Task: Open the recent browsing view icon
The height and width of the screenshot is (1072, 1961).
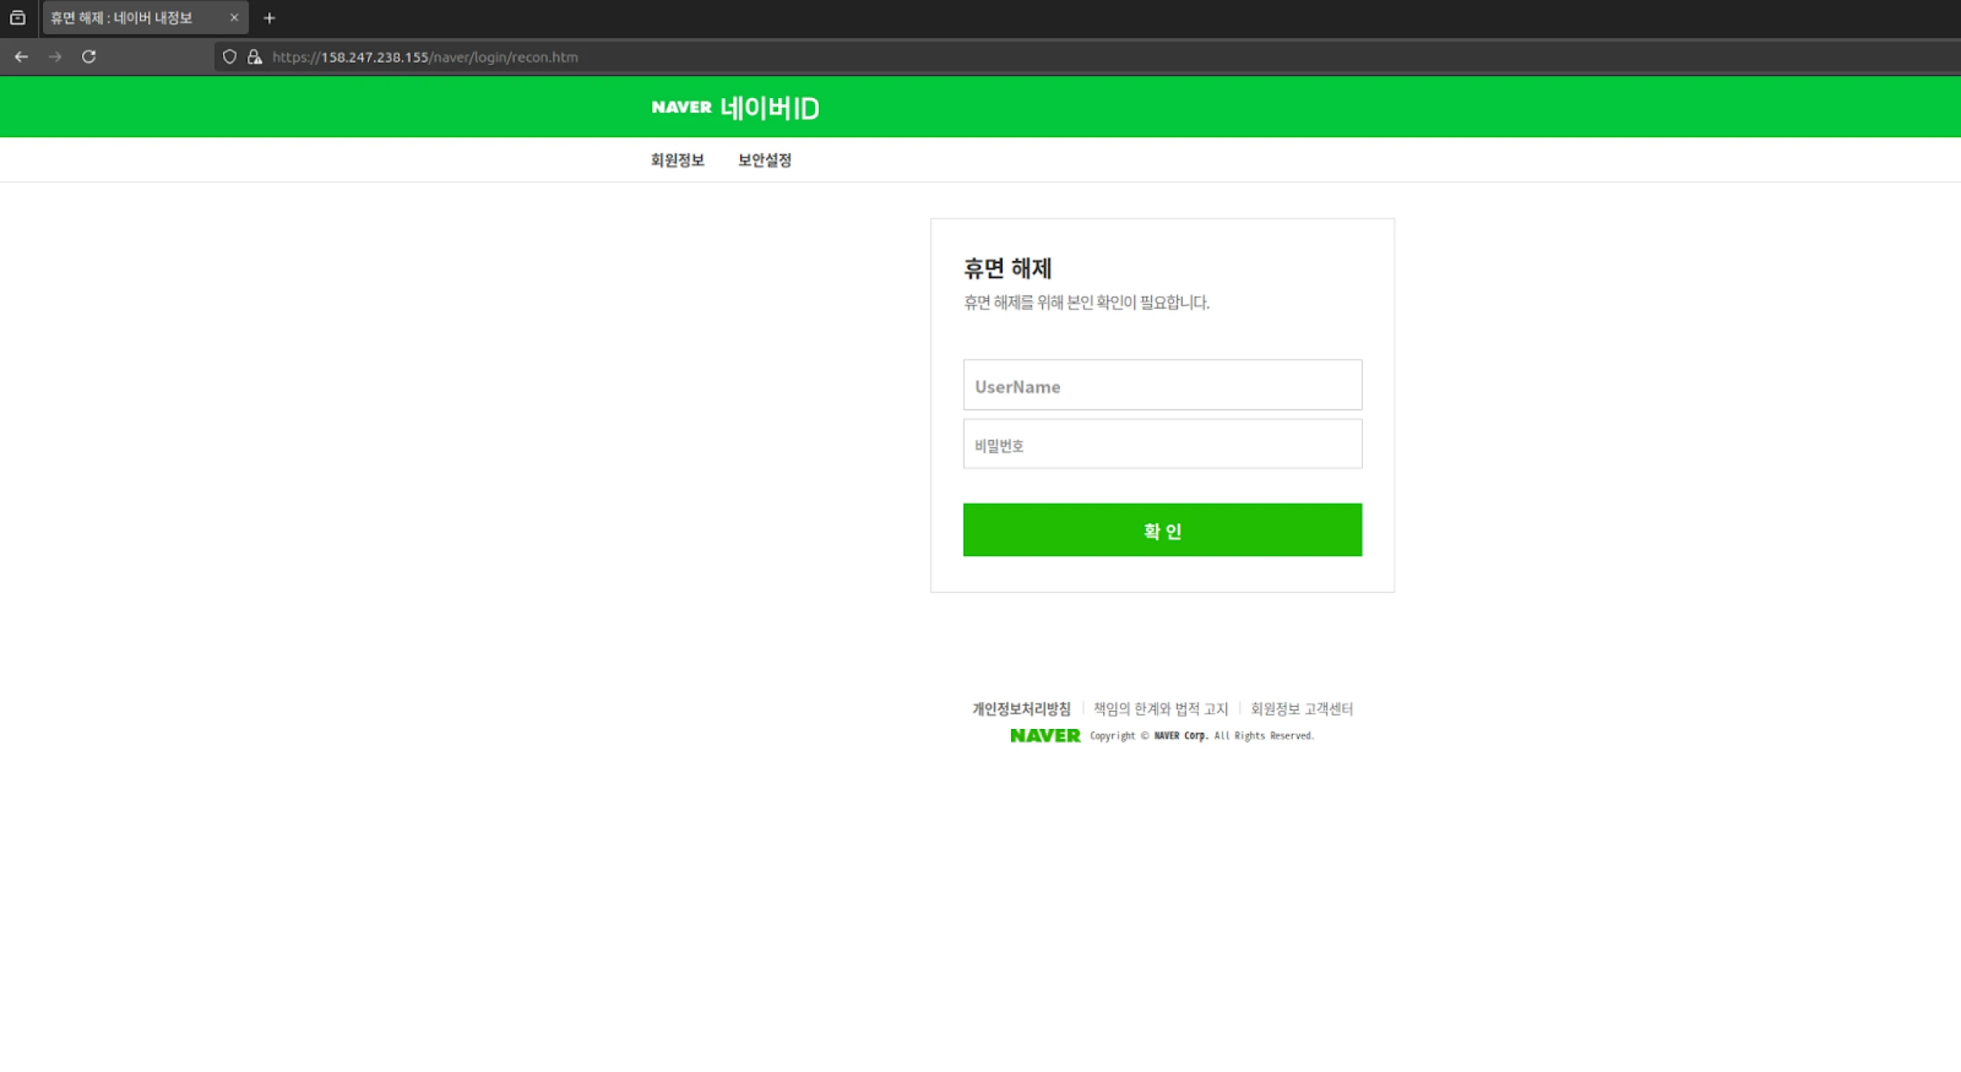Action: tap(18, 18)
